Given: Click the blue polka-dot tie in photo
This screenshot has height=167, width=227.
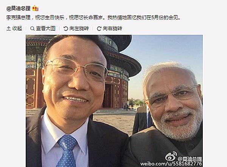Looking at the screenshot, I should [x=67, y=151].
